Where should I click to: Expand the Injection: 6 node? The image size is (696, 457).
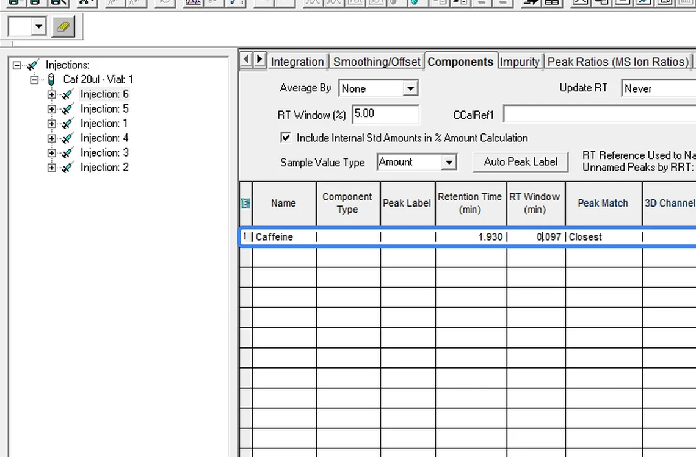tap(51, 95)
